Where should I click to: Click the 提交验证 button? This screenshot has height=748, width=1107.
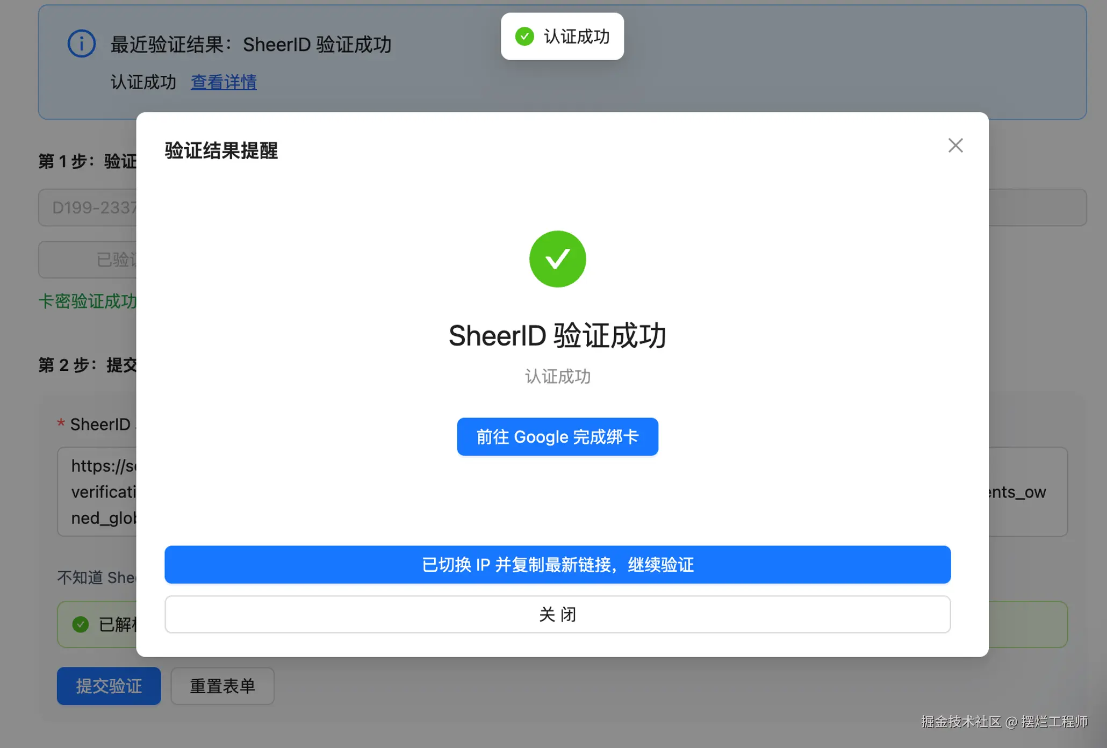[x=109, y=686]
